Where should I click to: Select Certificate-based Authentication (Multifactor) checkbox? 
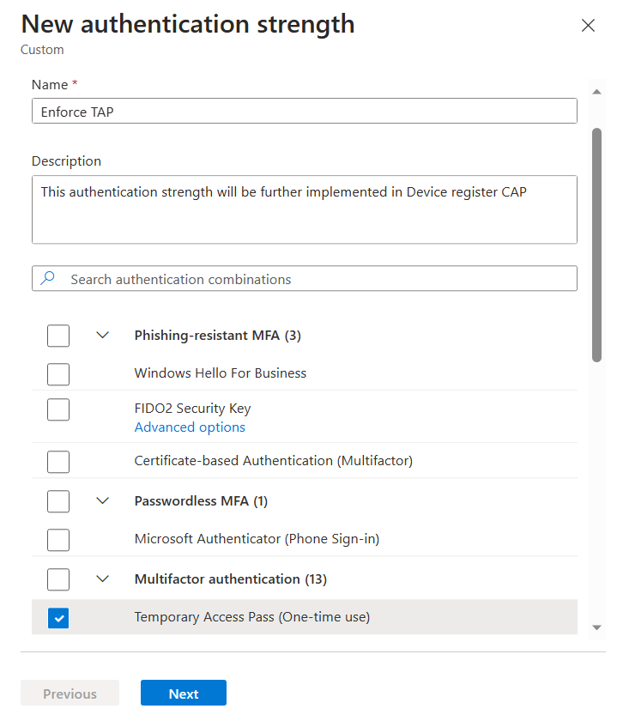point(58,462)
